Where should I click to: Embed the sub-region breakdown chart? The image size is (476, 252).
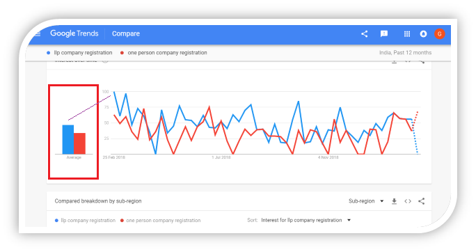408,201
